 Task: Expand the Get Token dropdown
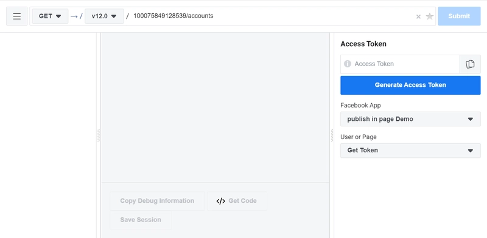[x=410, y=151]
